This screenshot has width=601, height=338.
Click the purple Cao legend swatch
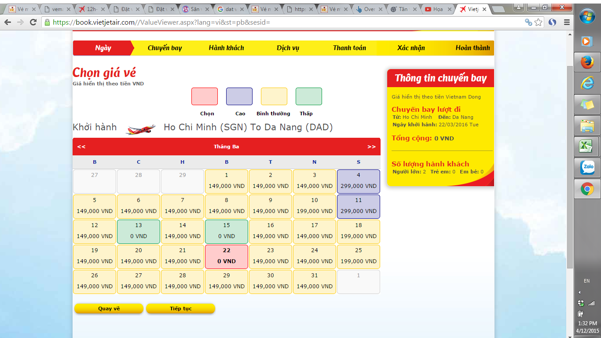click(239, 96)
